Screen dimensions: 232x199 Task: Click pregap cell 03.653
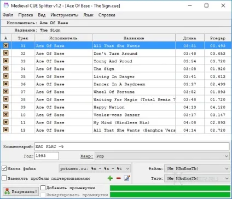coord(218,54)
